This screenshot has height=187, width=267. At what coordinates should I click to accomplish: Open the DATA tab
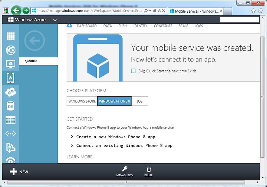(x=108, y=26)
